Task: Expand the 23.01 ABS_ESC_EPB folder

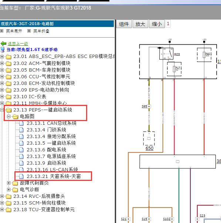Action: (x=2, y=56)
